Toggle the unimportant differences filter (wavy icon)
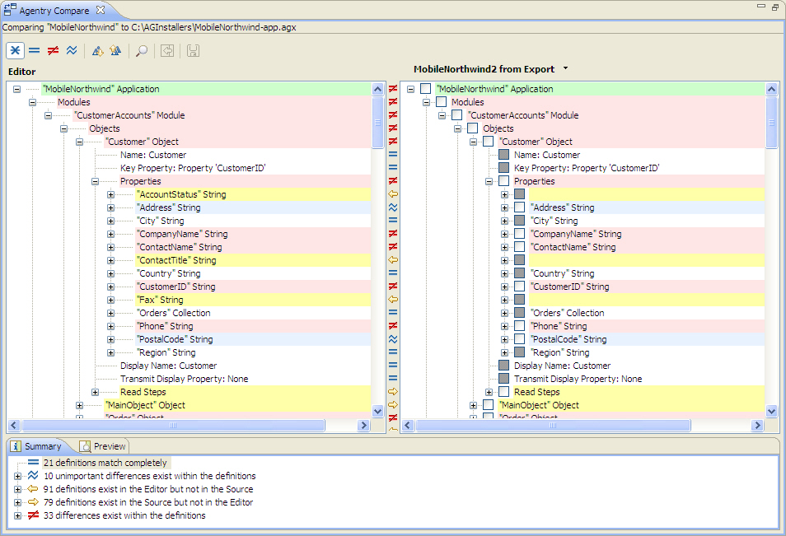Viewport: 786px width, 536px height. coord(72,50)
